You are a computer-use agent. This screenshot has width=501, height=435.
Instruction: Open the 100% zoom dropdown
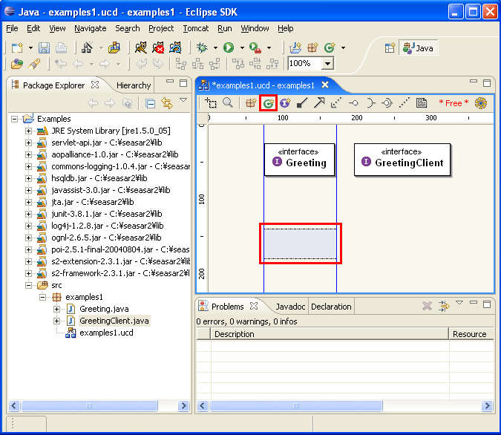point(327,64)
